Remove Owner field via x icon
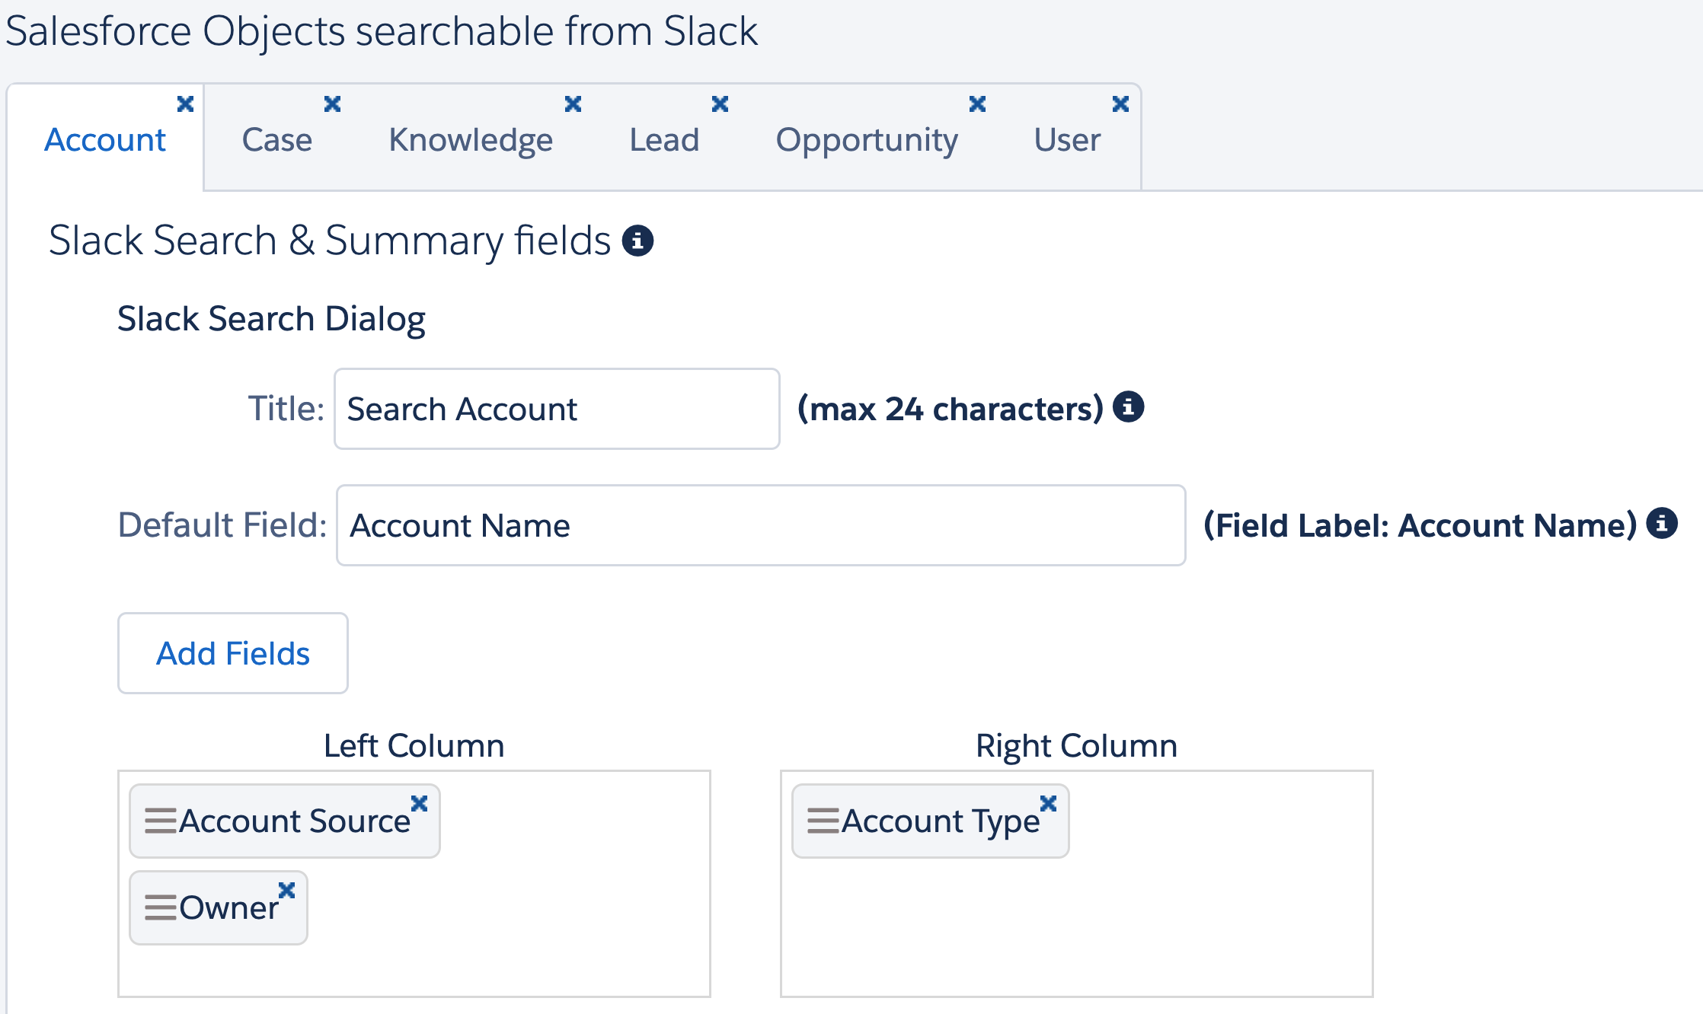 [x=286, y=891]
